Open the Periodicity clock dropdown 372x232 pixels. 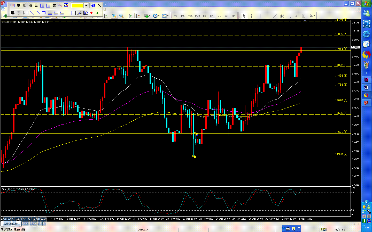click(x=156, y=16)
